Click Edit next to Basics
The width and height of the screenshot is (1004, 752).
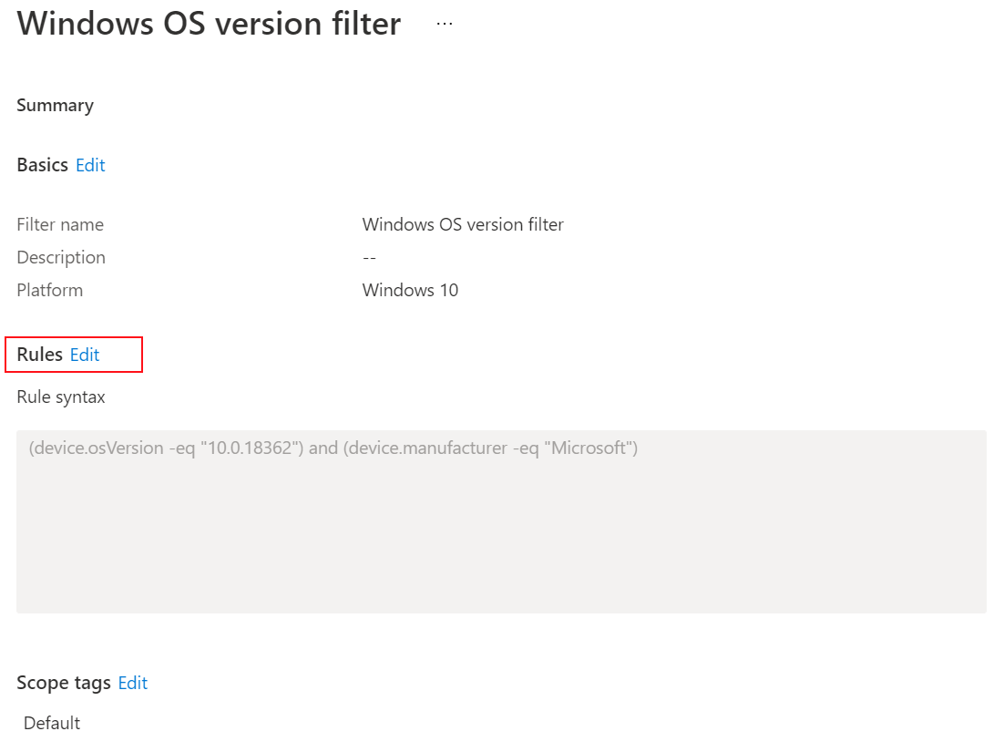coord(89,165)
